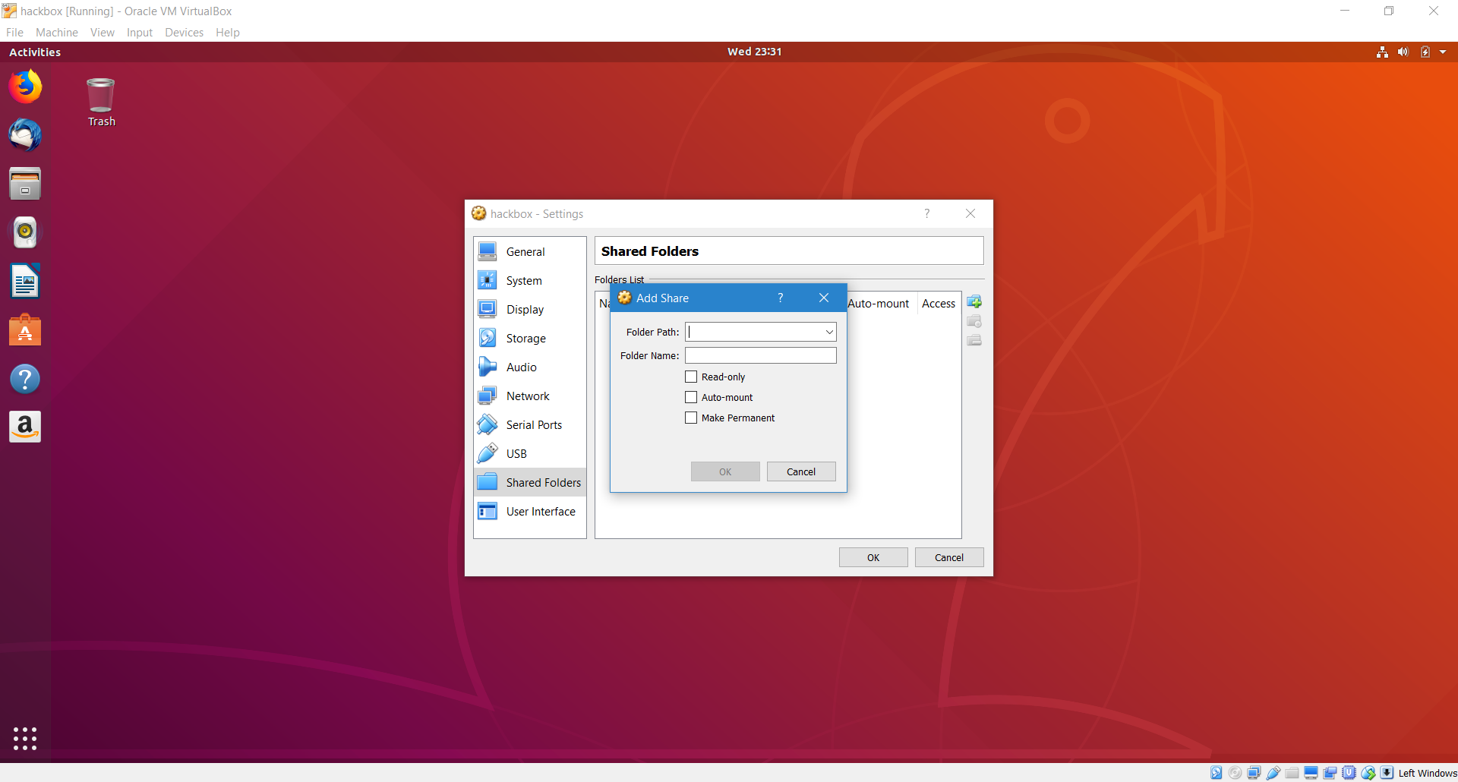
Task: Open Audio settings category
Action: coord(530,367)
